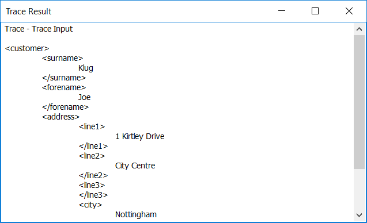Click the Nottingham text
The height and width of the screenshot is (223, 367).
(x=136, y=214)
